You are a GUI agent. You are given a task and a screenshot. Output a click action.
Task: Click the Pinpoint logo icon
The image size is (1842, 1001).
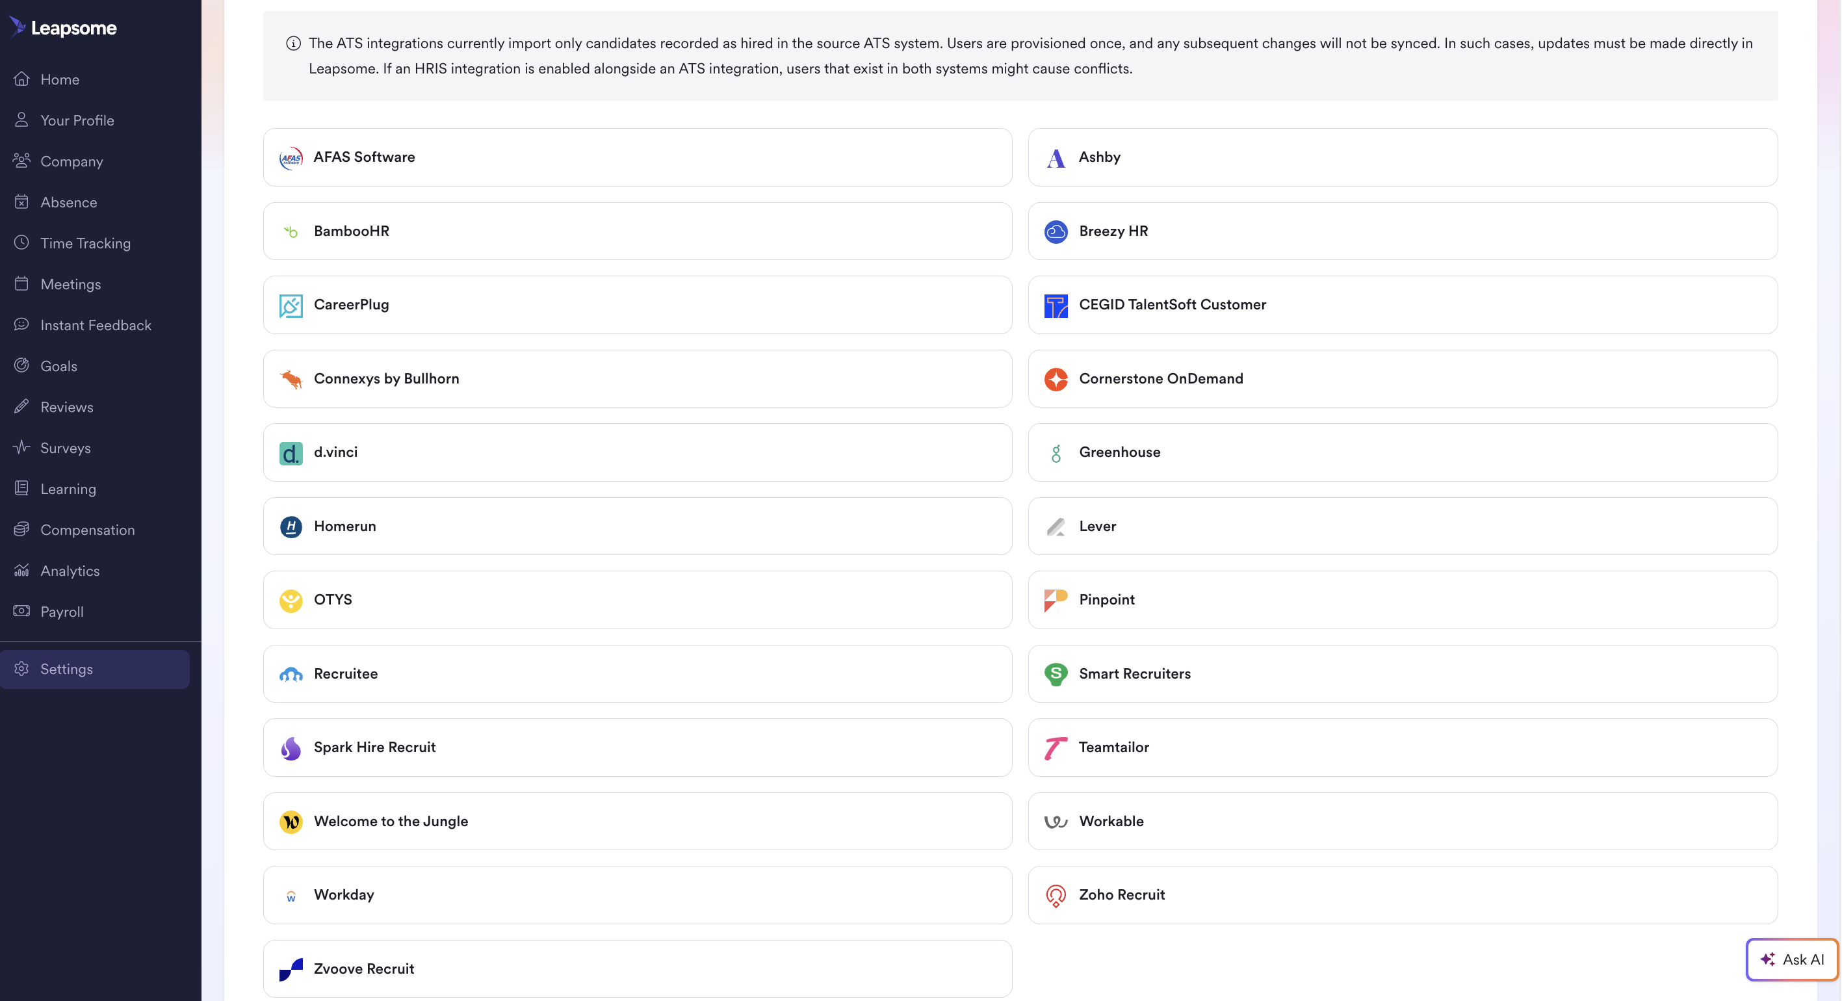click(x=1056, y=600)
